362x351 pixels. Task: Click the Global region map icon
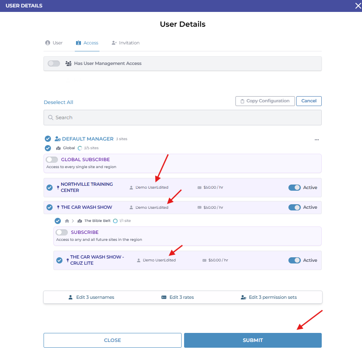click(58, 148)
